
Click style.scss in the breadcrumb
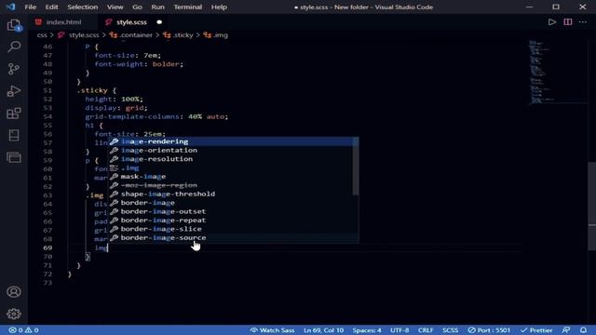pos(84,35)
